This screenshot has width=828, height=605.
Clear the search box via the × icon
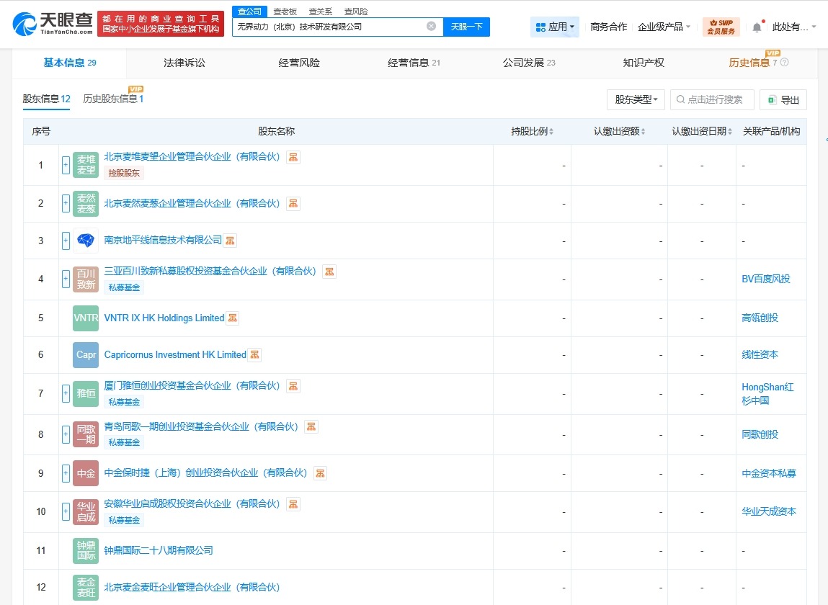[432, 26]
